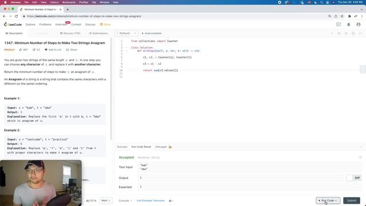The width and height of the screenshot is (366, 206).
Task: Expand the Console dropdown
Action: coord(125,201)
